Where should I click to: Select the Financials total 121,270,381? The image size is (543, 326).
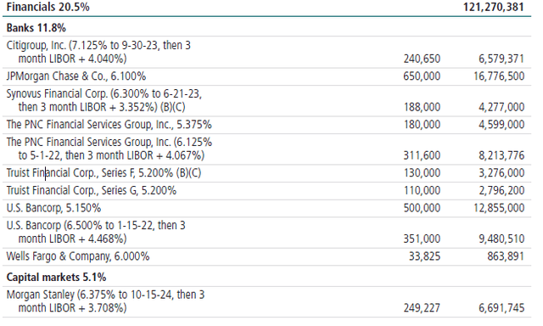[x=494, y=7]
